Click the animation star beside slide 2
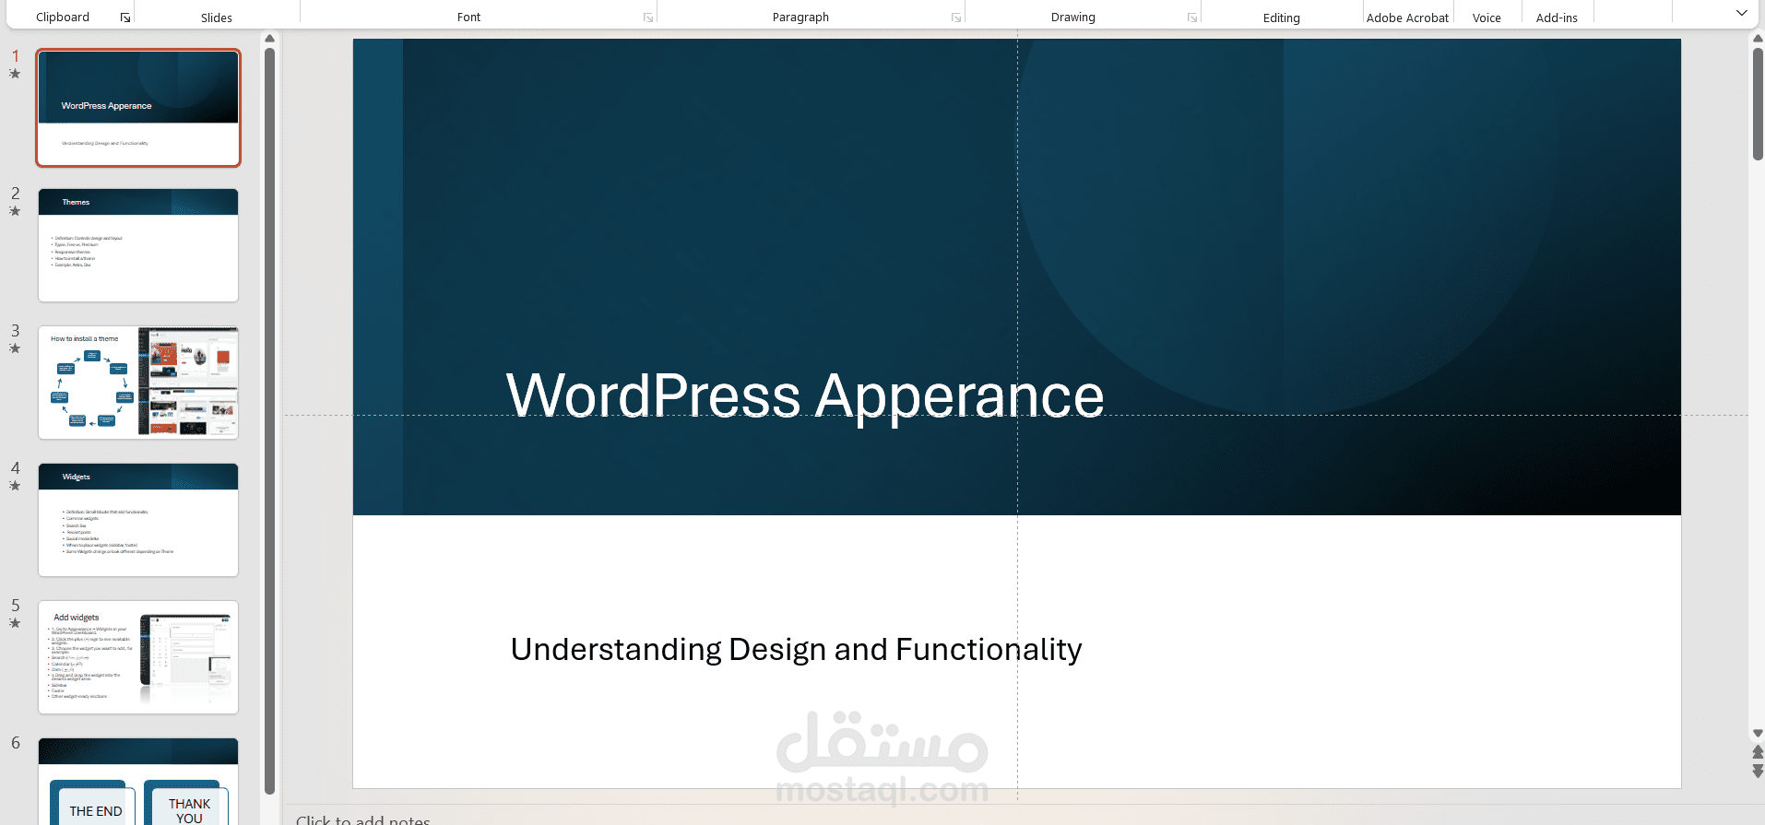Viewport: 1765px width, 825px height. pos(15,211)
